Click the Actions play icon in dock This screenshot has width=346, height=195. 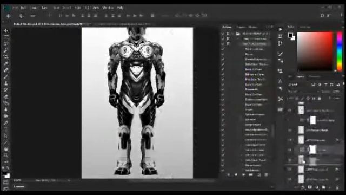tap(280, 29)
